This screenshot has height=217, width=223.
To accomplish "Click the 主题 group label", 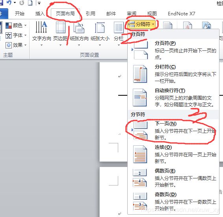I will pos(8,55).
